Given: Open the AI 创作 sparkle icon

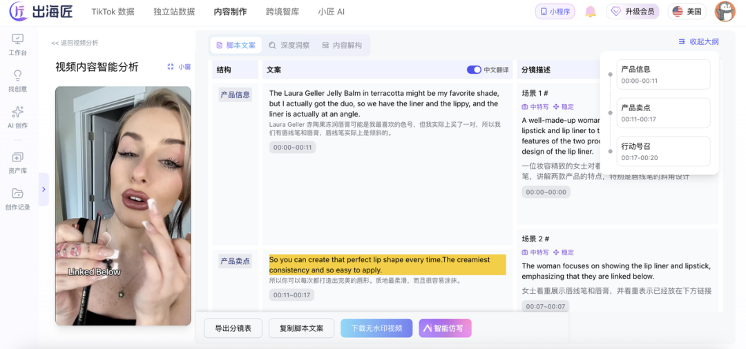Looking at the screenshot, I should click(x=17, y=112).
